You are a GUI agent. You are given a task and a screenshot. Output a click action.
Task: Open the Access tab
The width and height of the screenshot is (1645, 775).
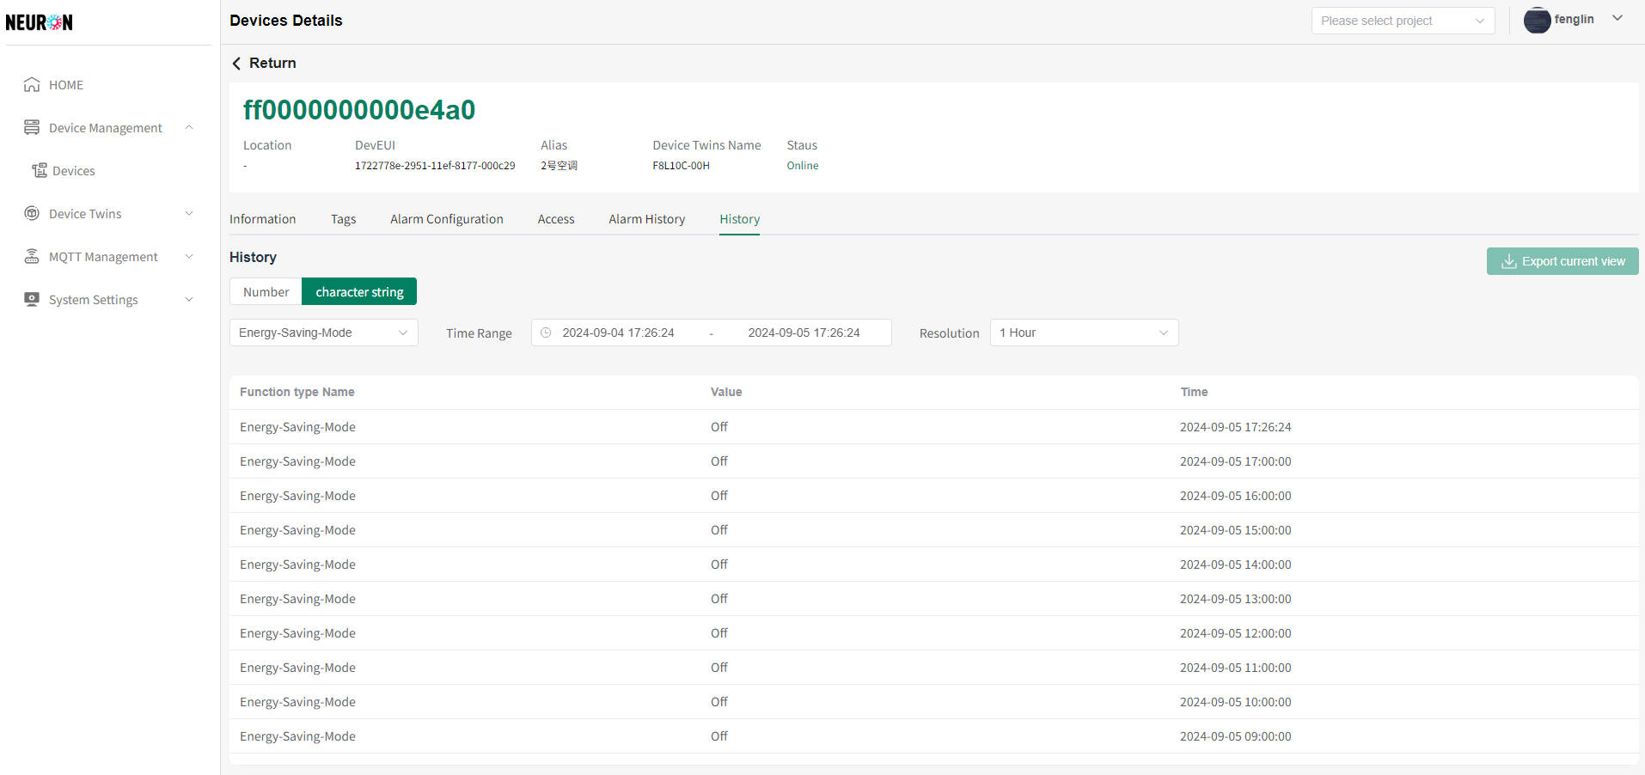[x=556, y=219]
